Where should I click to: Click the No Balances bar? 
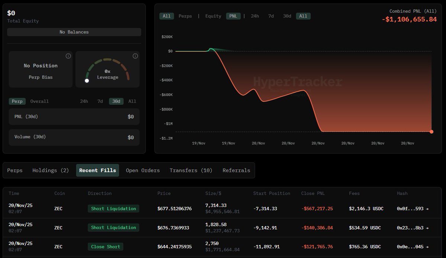tap(74, 32)
